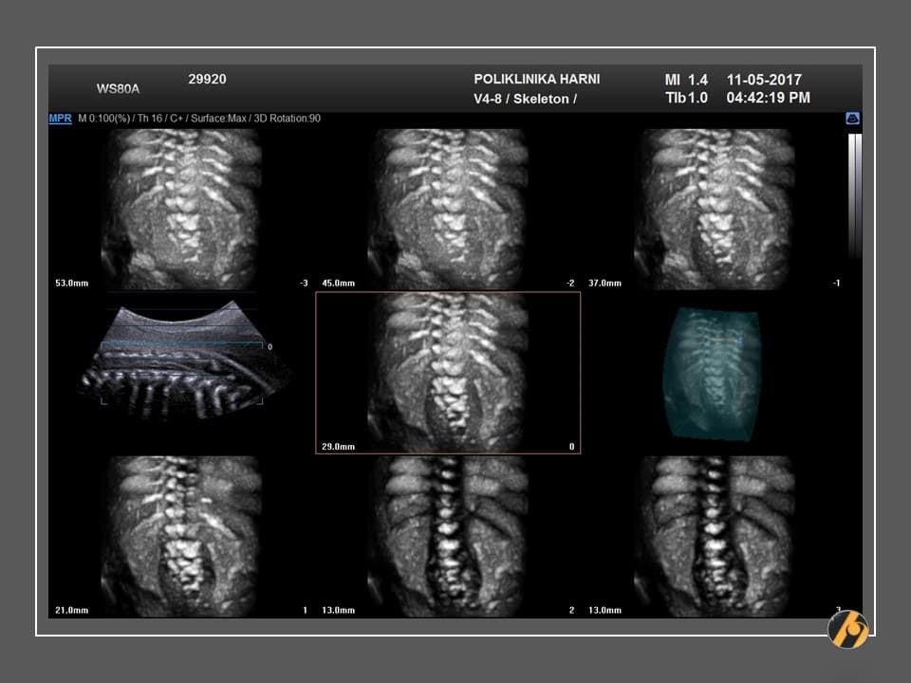Click the blue print icon beside the grayscale bar
This screenshot has width=911, height=683.
click(x=852, y=119)
